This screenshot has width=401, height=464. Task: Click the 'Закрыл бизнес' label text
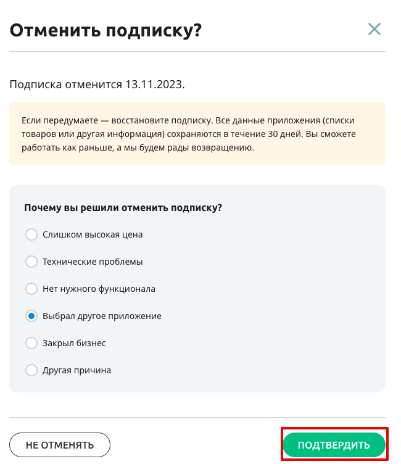(x=74, y=343)
